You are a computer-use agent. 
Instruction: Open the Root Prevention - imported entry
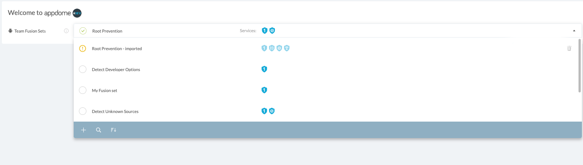click(117, 49)
